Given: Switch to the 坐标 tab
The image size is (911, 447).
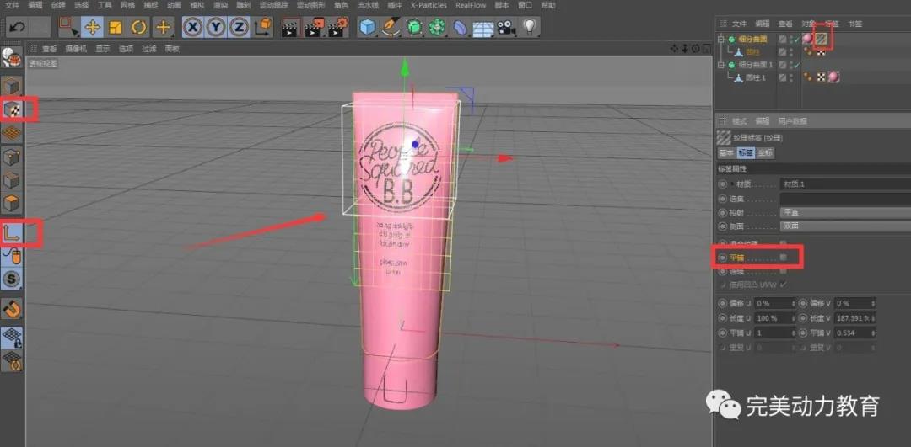Looking at the screenshot, I should 764,153.
